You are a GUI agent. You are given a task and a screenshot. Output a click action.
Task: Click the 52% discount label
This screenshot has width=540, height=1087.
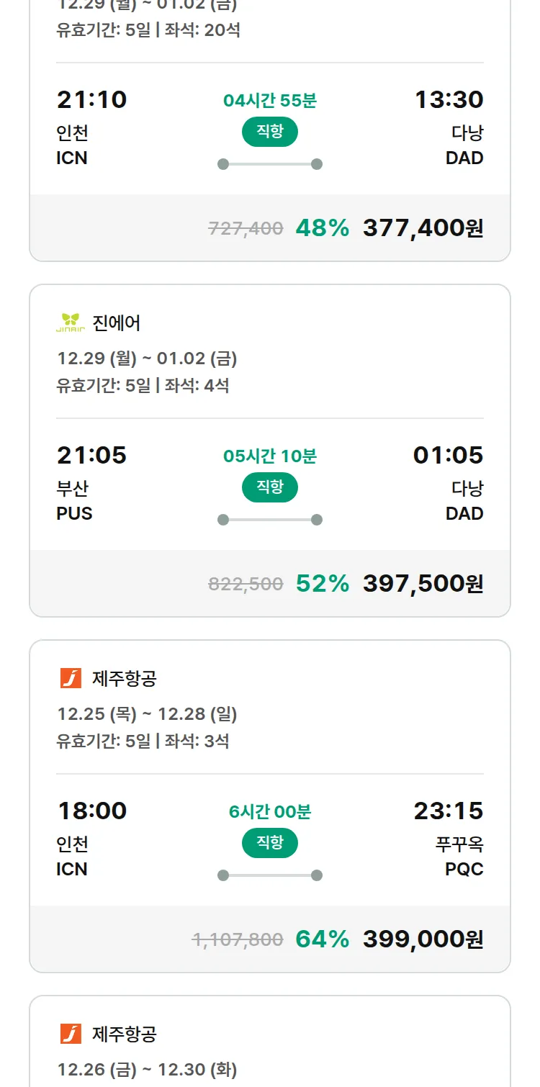tap(322, 584)
